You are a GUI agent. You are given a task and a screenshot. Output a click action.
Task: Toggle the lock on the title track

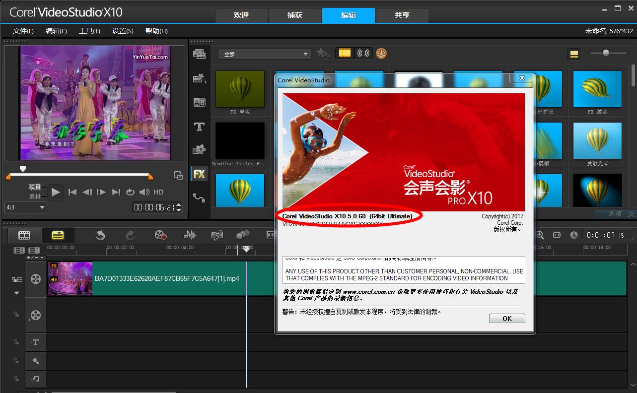point(17,342)
